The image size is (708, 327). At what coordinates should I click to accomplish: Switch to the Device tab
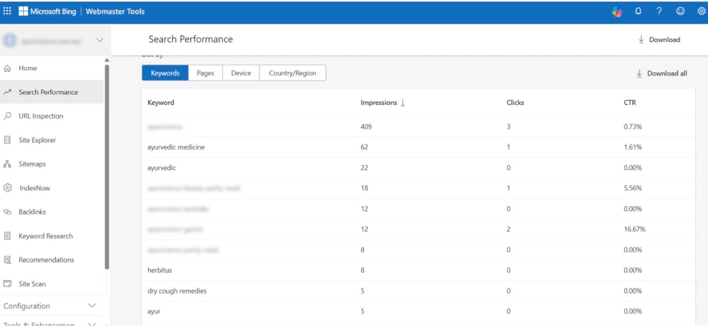coord(241,73)
